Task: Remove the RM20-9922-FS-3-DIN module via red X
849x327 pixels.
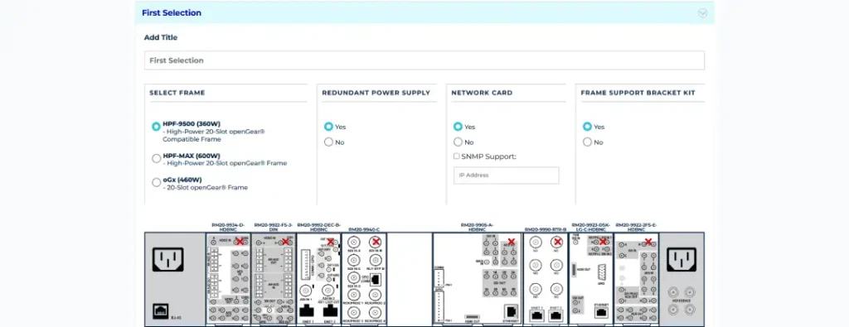Action: click(x=285, y=241)
